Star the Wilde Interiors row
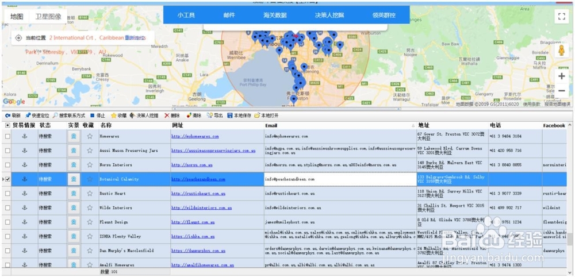 (x=90, y=208)
